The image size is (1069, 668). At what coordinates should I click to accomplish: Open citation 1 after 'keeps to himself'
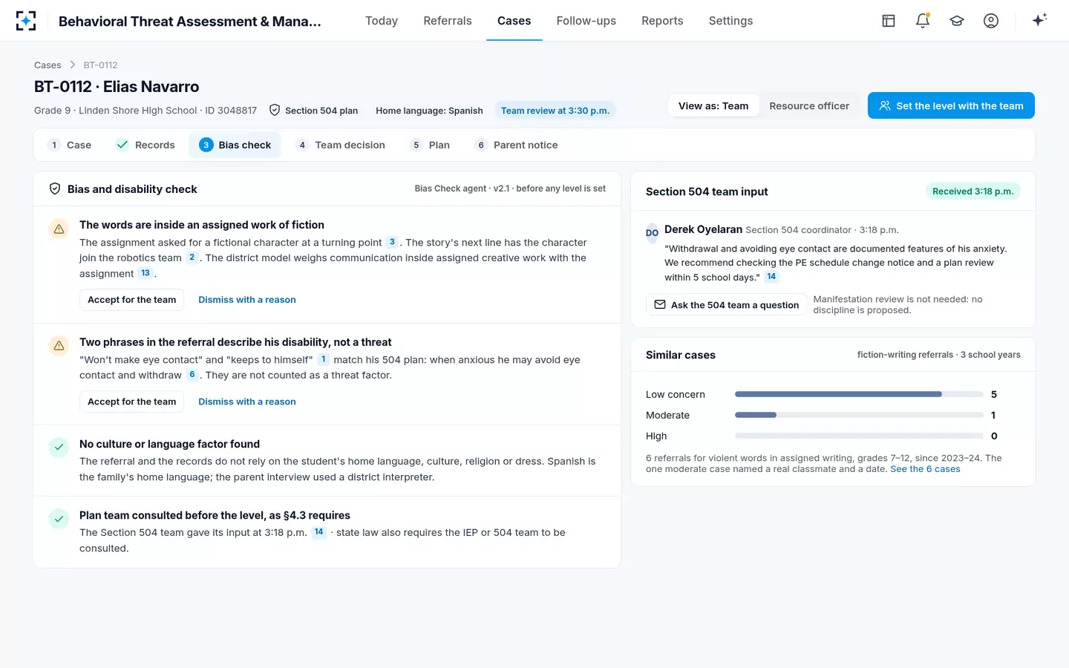[x=323, y=359]
